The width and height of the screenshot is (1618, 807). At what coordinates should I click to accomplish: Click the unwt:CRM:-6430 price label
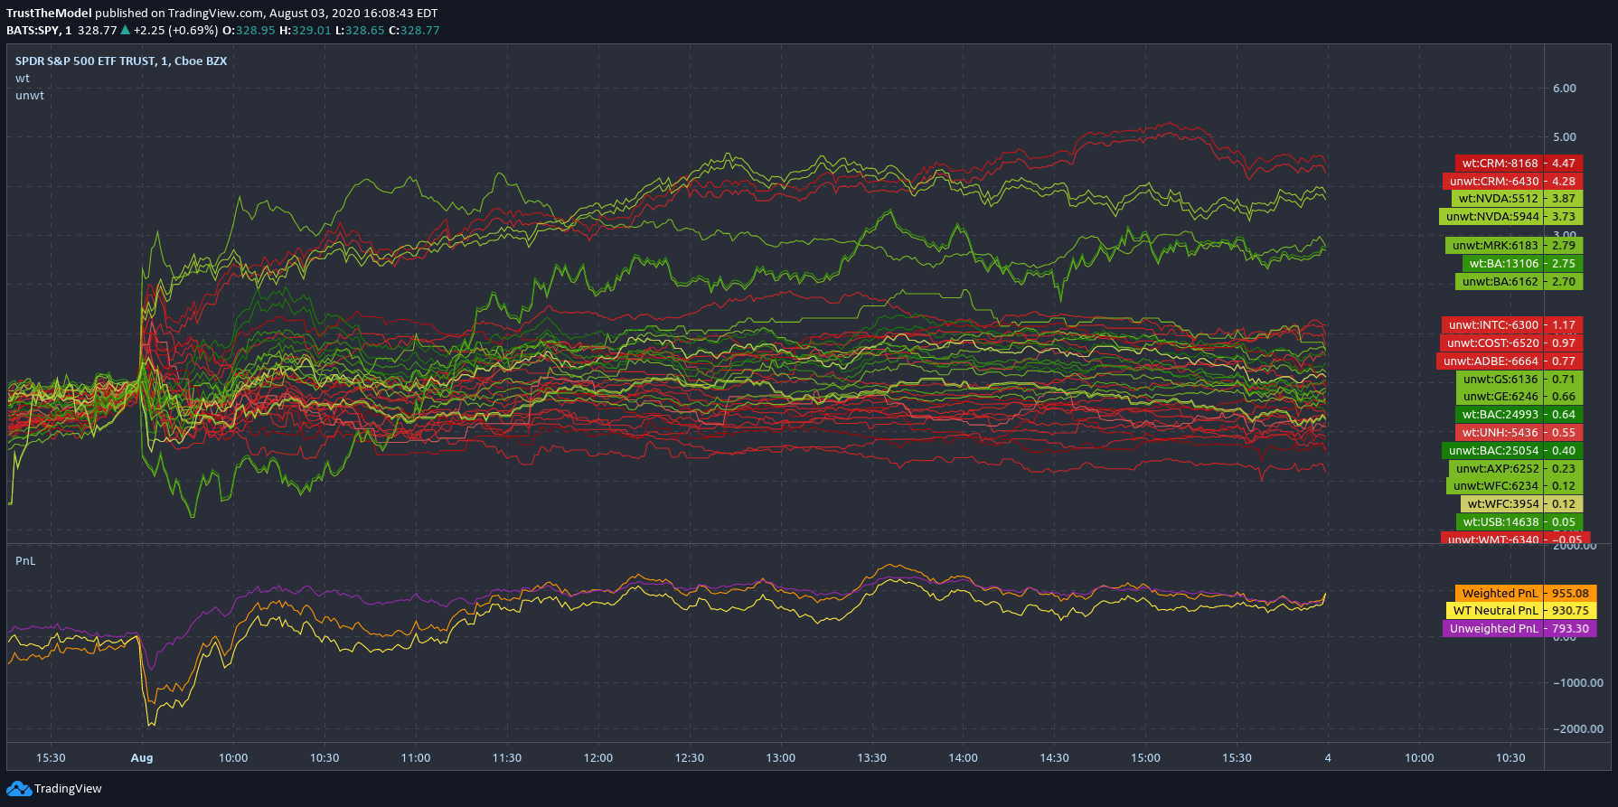pos(1512,182)
